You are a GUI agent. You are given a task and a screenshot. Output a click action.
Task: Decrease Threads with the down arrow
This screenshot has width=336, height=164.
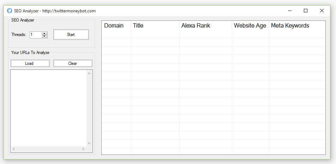[x=44, y=36]
